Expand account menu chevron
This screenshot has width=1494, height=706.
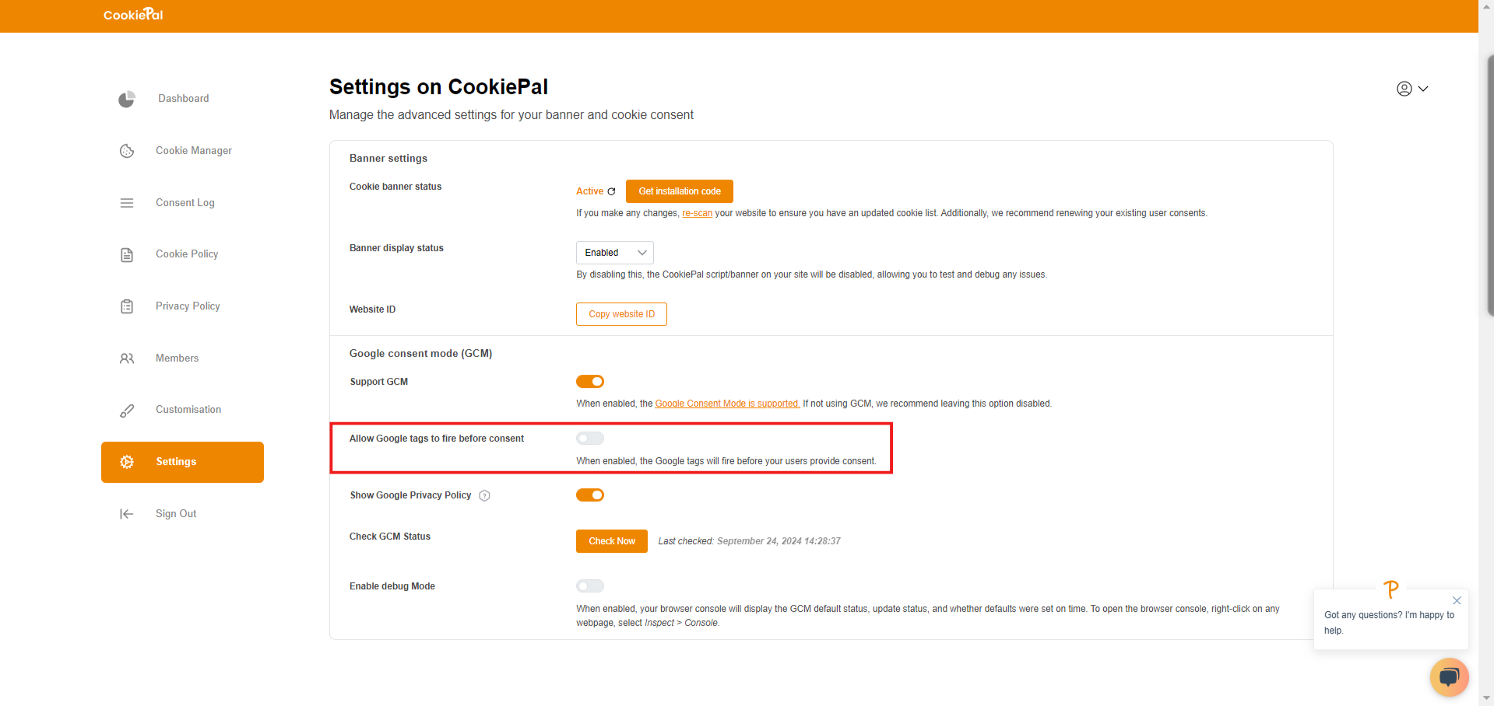1423,89
